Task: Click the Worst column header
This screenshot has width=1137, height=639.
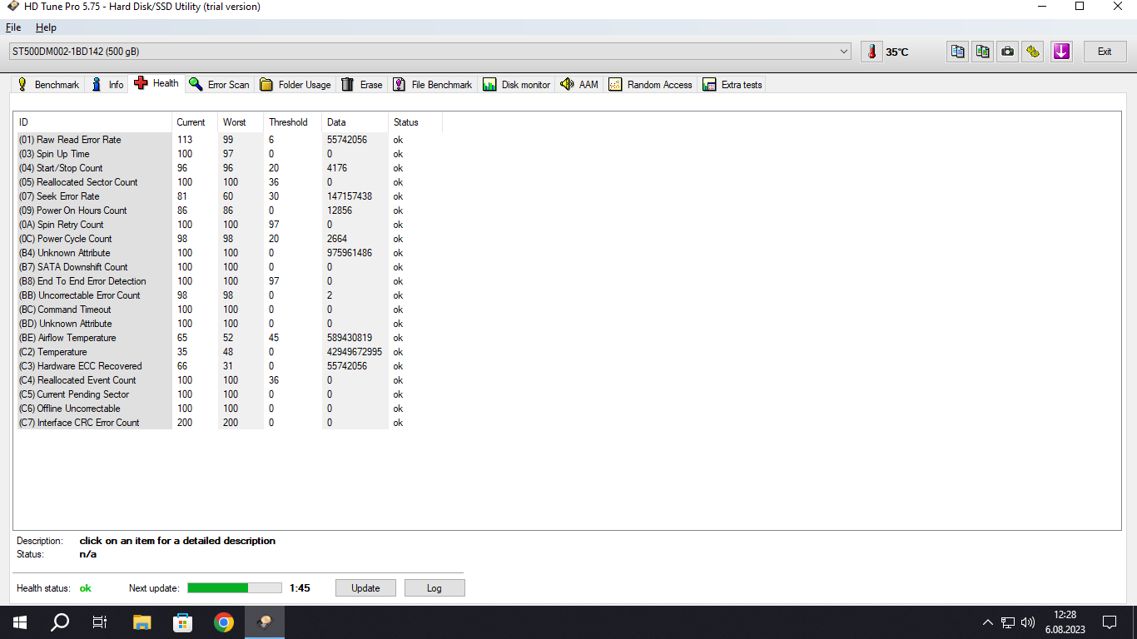Action: tap(241, 122)
